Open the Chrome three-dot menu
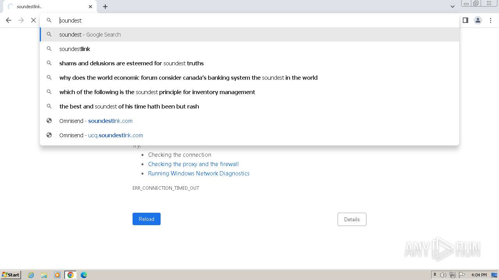 (490, 20)
